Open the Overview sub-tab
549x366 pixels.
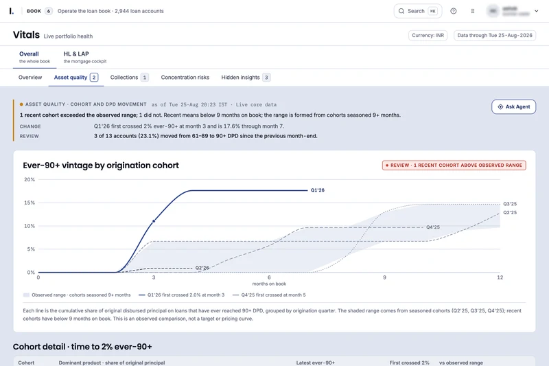click(30, 78)
